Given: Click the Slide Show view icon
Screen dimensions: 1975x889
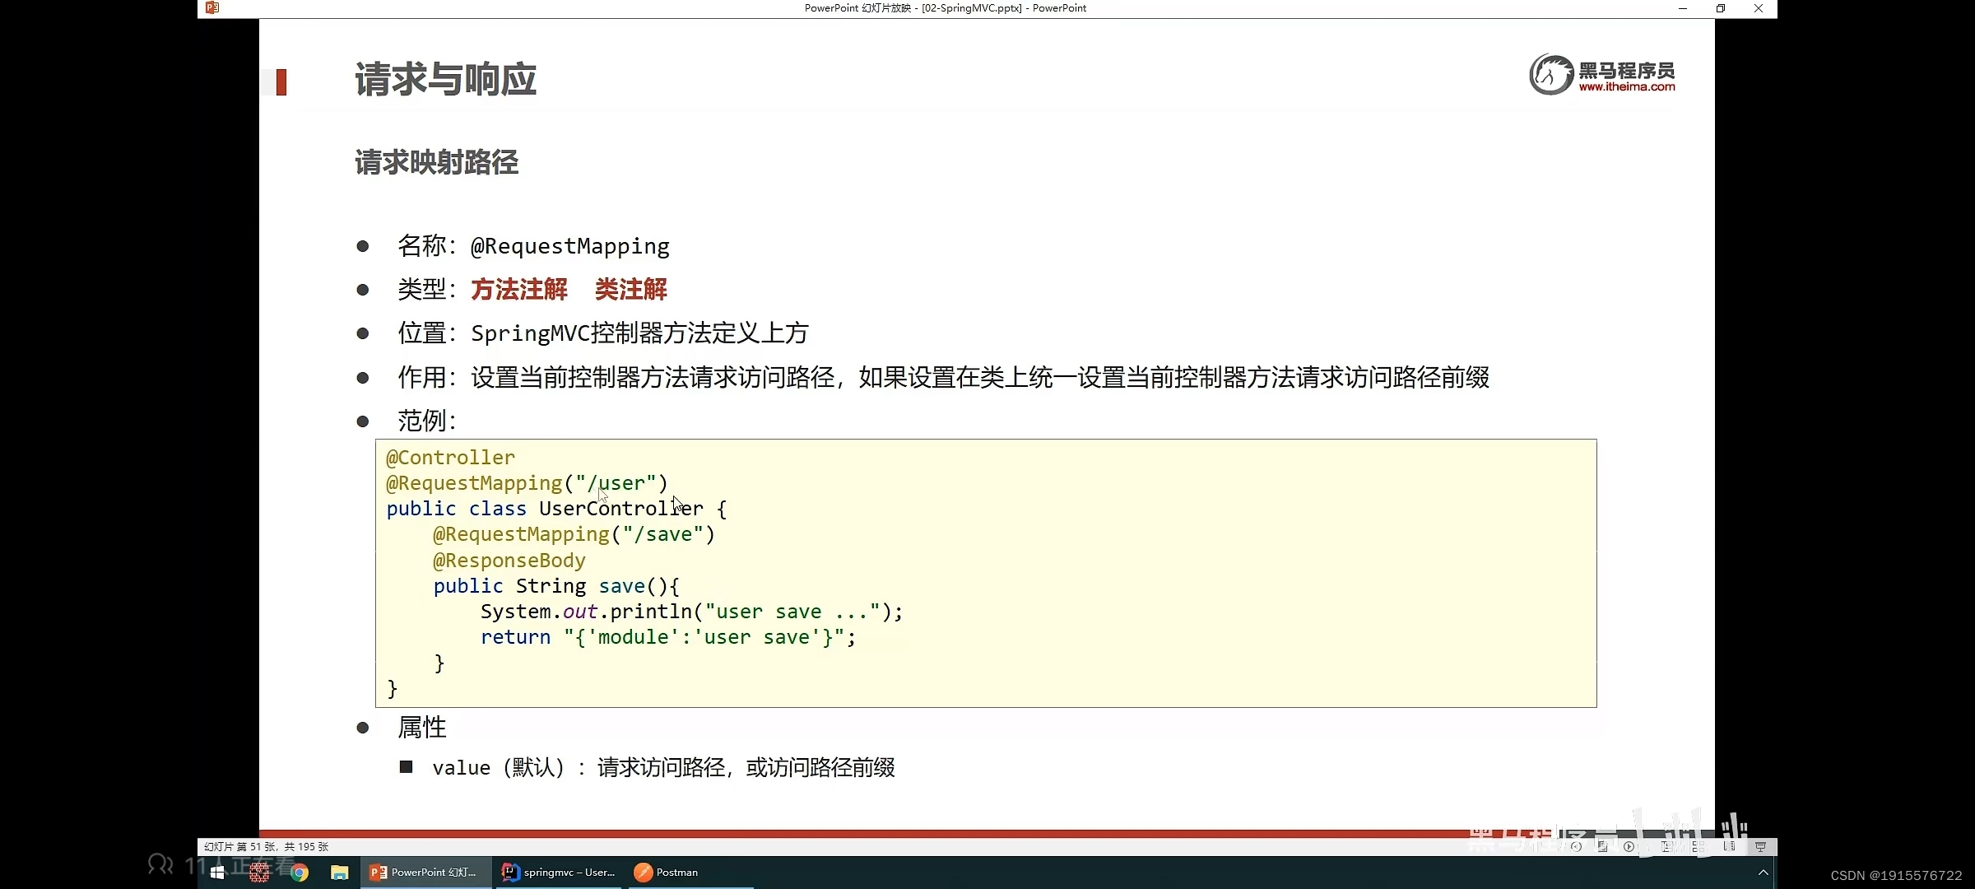Looking at the screenshot, I should tap(1760, 846).
